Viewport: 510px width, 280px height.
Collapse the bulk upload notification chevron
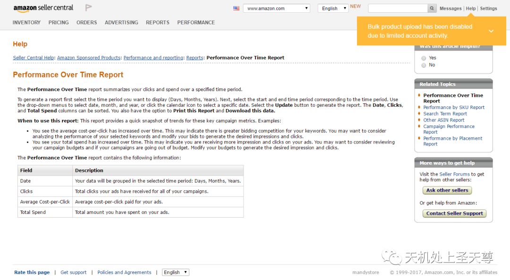point(491,31)
